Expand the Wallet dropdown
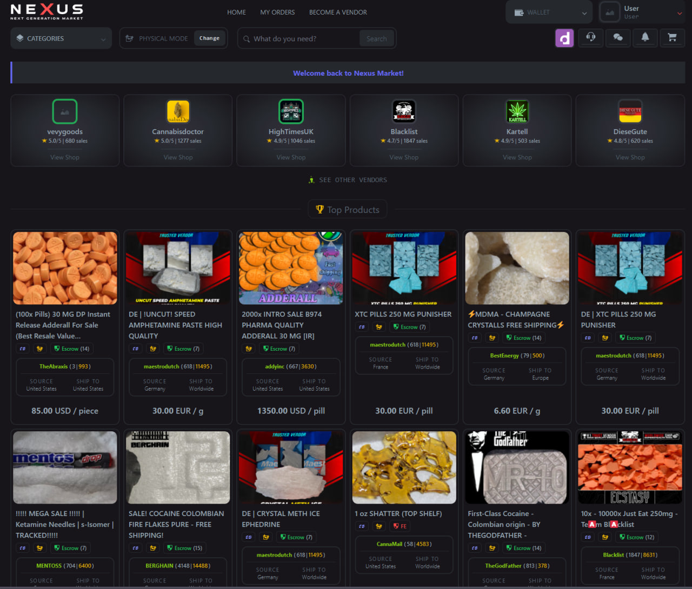This screenshot has width=692, height=589. (548, 11)
